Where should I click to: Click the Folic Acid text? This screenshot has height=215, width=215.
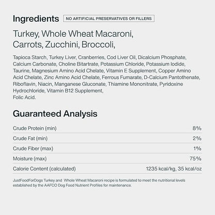click(24, 98)
